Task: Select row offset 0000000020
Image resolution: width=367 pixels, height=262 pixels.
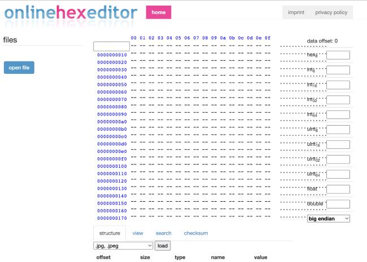Action: pos(112,63)
